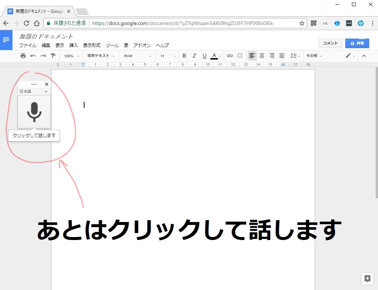The height and width of the screenshot is (290, 378).
Task: Click the Docs home icon
Action: point(6,40)
